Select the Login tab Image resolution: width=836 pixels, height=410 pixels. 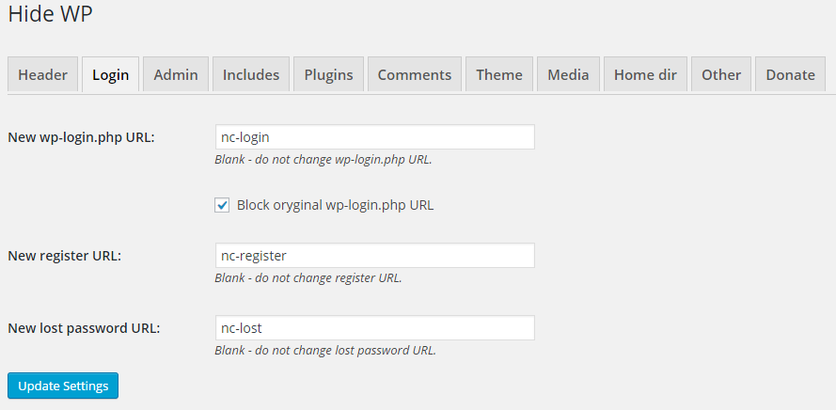[110, 74]
